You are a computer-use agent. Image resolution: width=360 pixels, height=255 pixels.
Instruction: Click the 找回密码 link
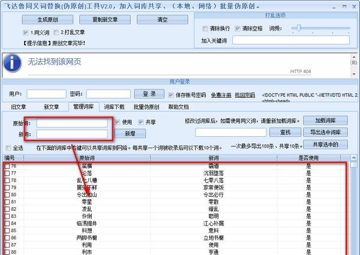[245, 95]
